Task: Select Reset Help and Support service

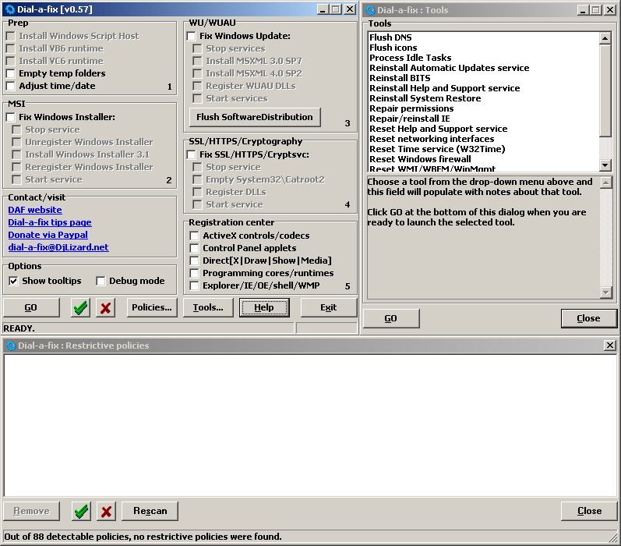Action: [x=439, y=129]
